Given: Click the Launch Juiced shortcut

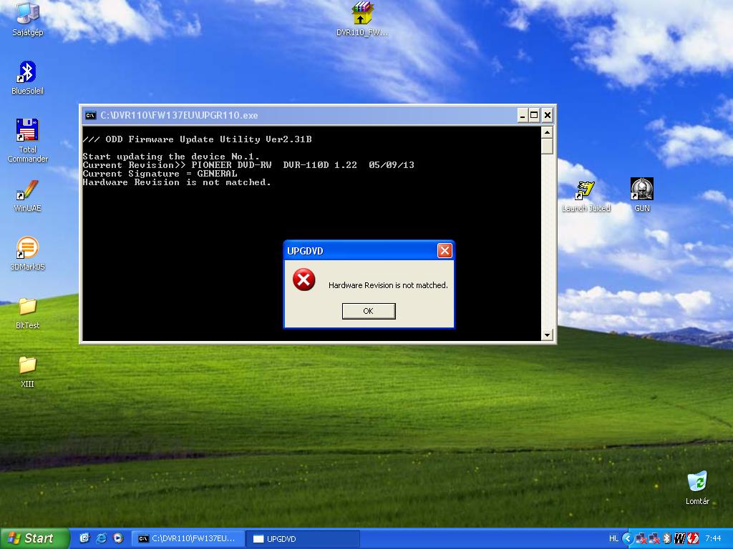Looking at the screenshot, I should pos(586,191).
